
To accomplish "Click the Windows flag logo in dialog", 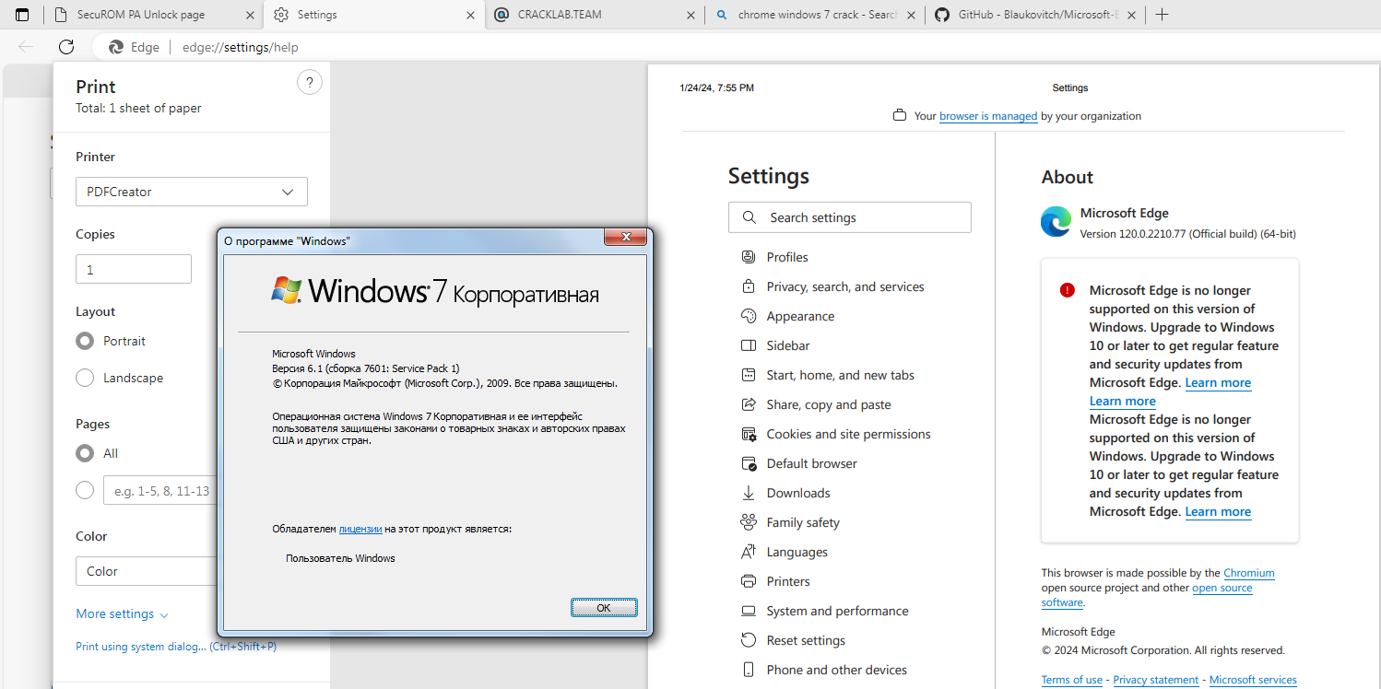I will pyautogui.click(x=286, y=290).
